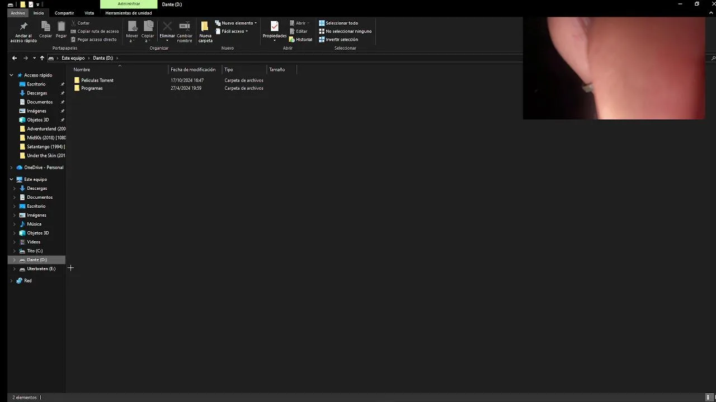Expand Música under Este equipo
The height and width of the screenshot is (402, 716).
[15, 224]
